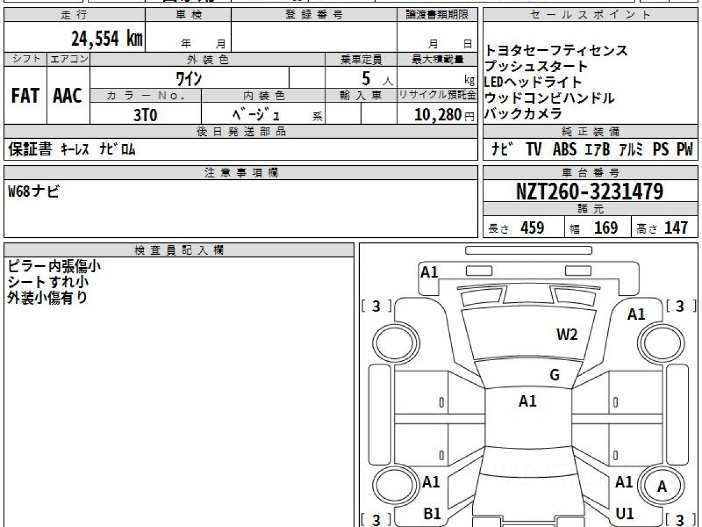Click the exterior color ワイン
Screen dimensions: 702x527
click(189, 78)
